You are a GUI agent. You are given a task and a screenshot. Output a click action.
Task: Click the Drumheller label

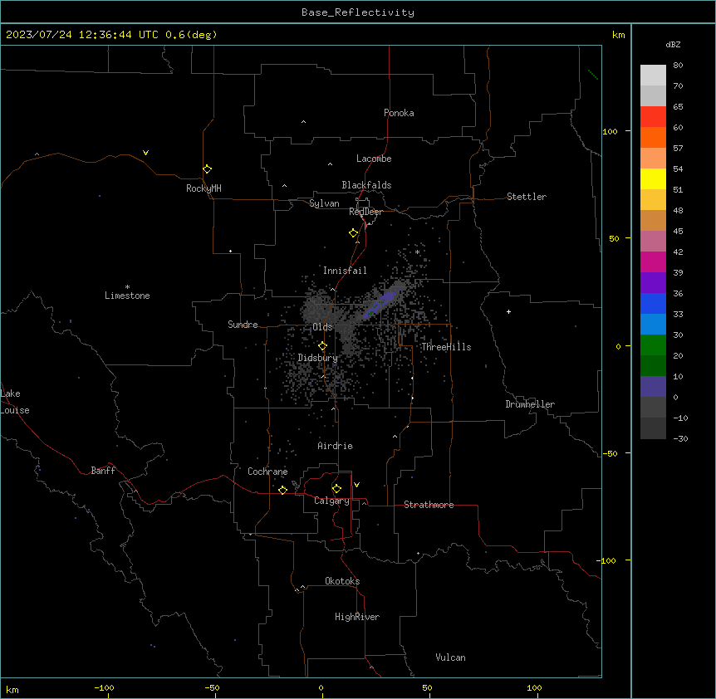click(x=530, y=404)
